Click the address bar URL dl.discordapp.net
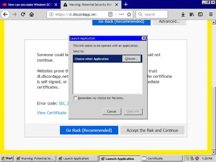This screenshot has width=216, height=162. point(76,14)
